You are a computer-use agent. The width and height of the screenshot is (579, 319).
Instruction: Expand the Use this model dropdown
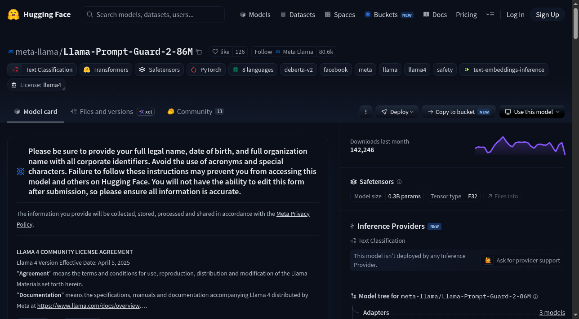[532, 112]
